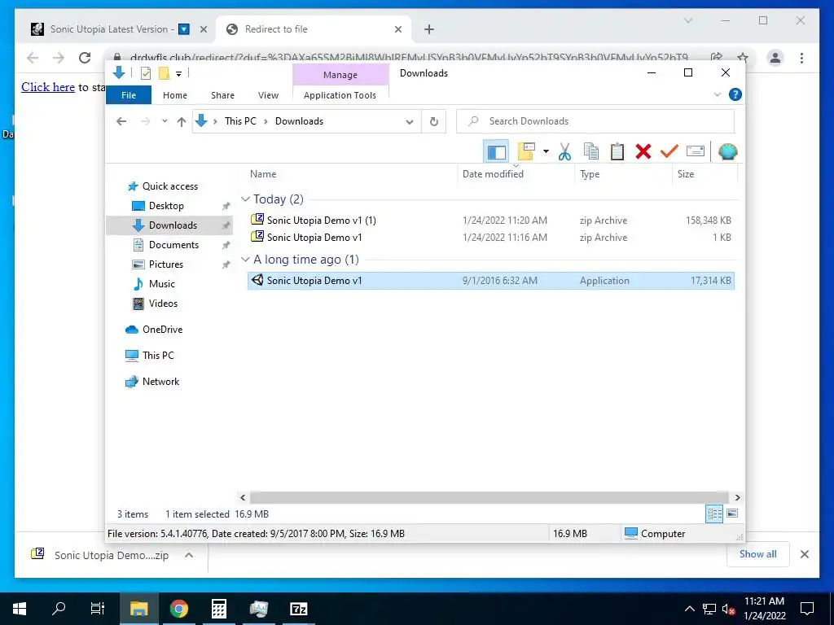The height and width of the screenshot is (625, 834).
Task: Open the Chrome profile icon
Action: pyautogui.click(x=775, y=58)
